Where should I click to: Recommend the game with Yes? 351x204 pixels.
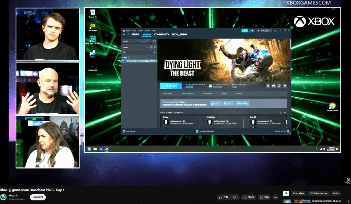(x=216, y=103)
